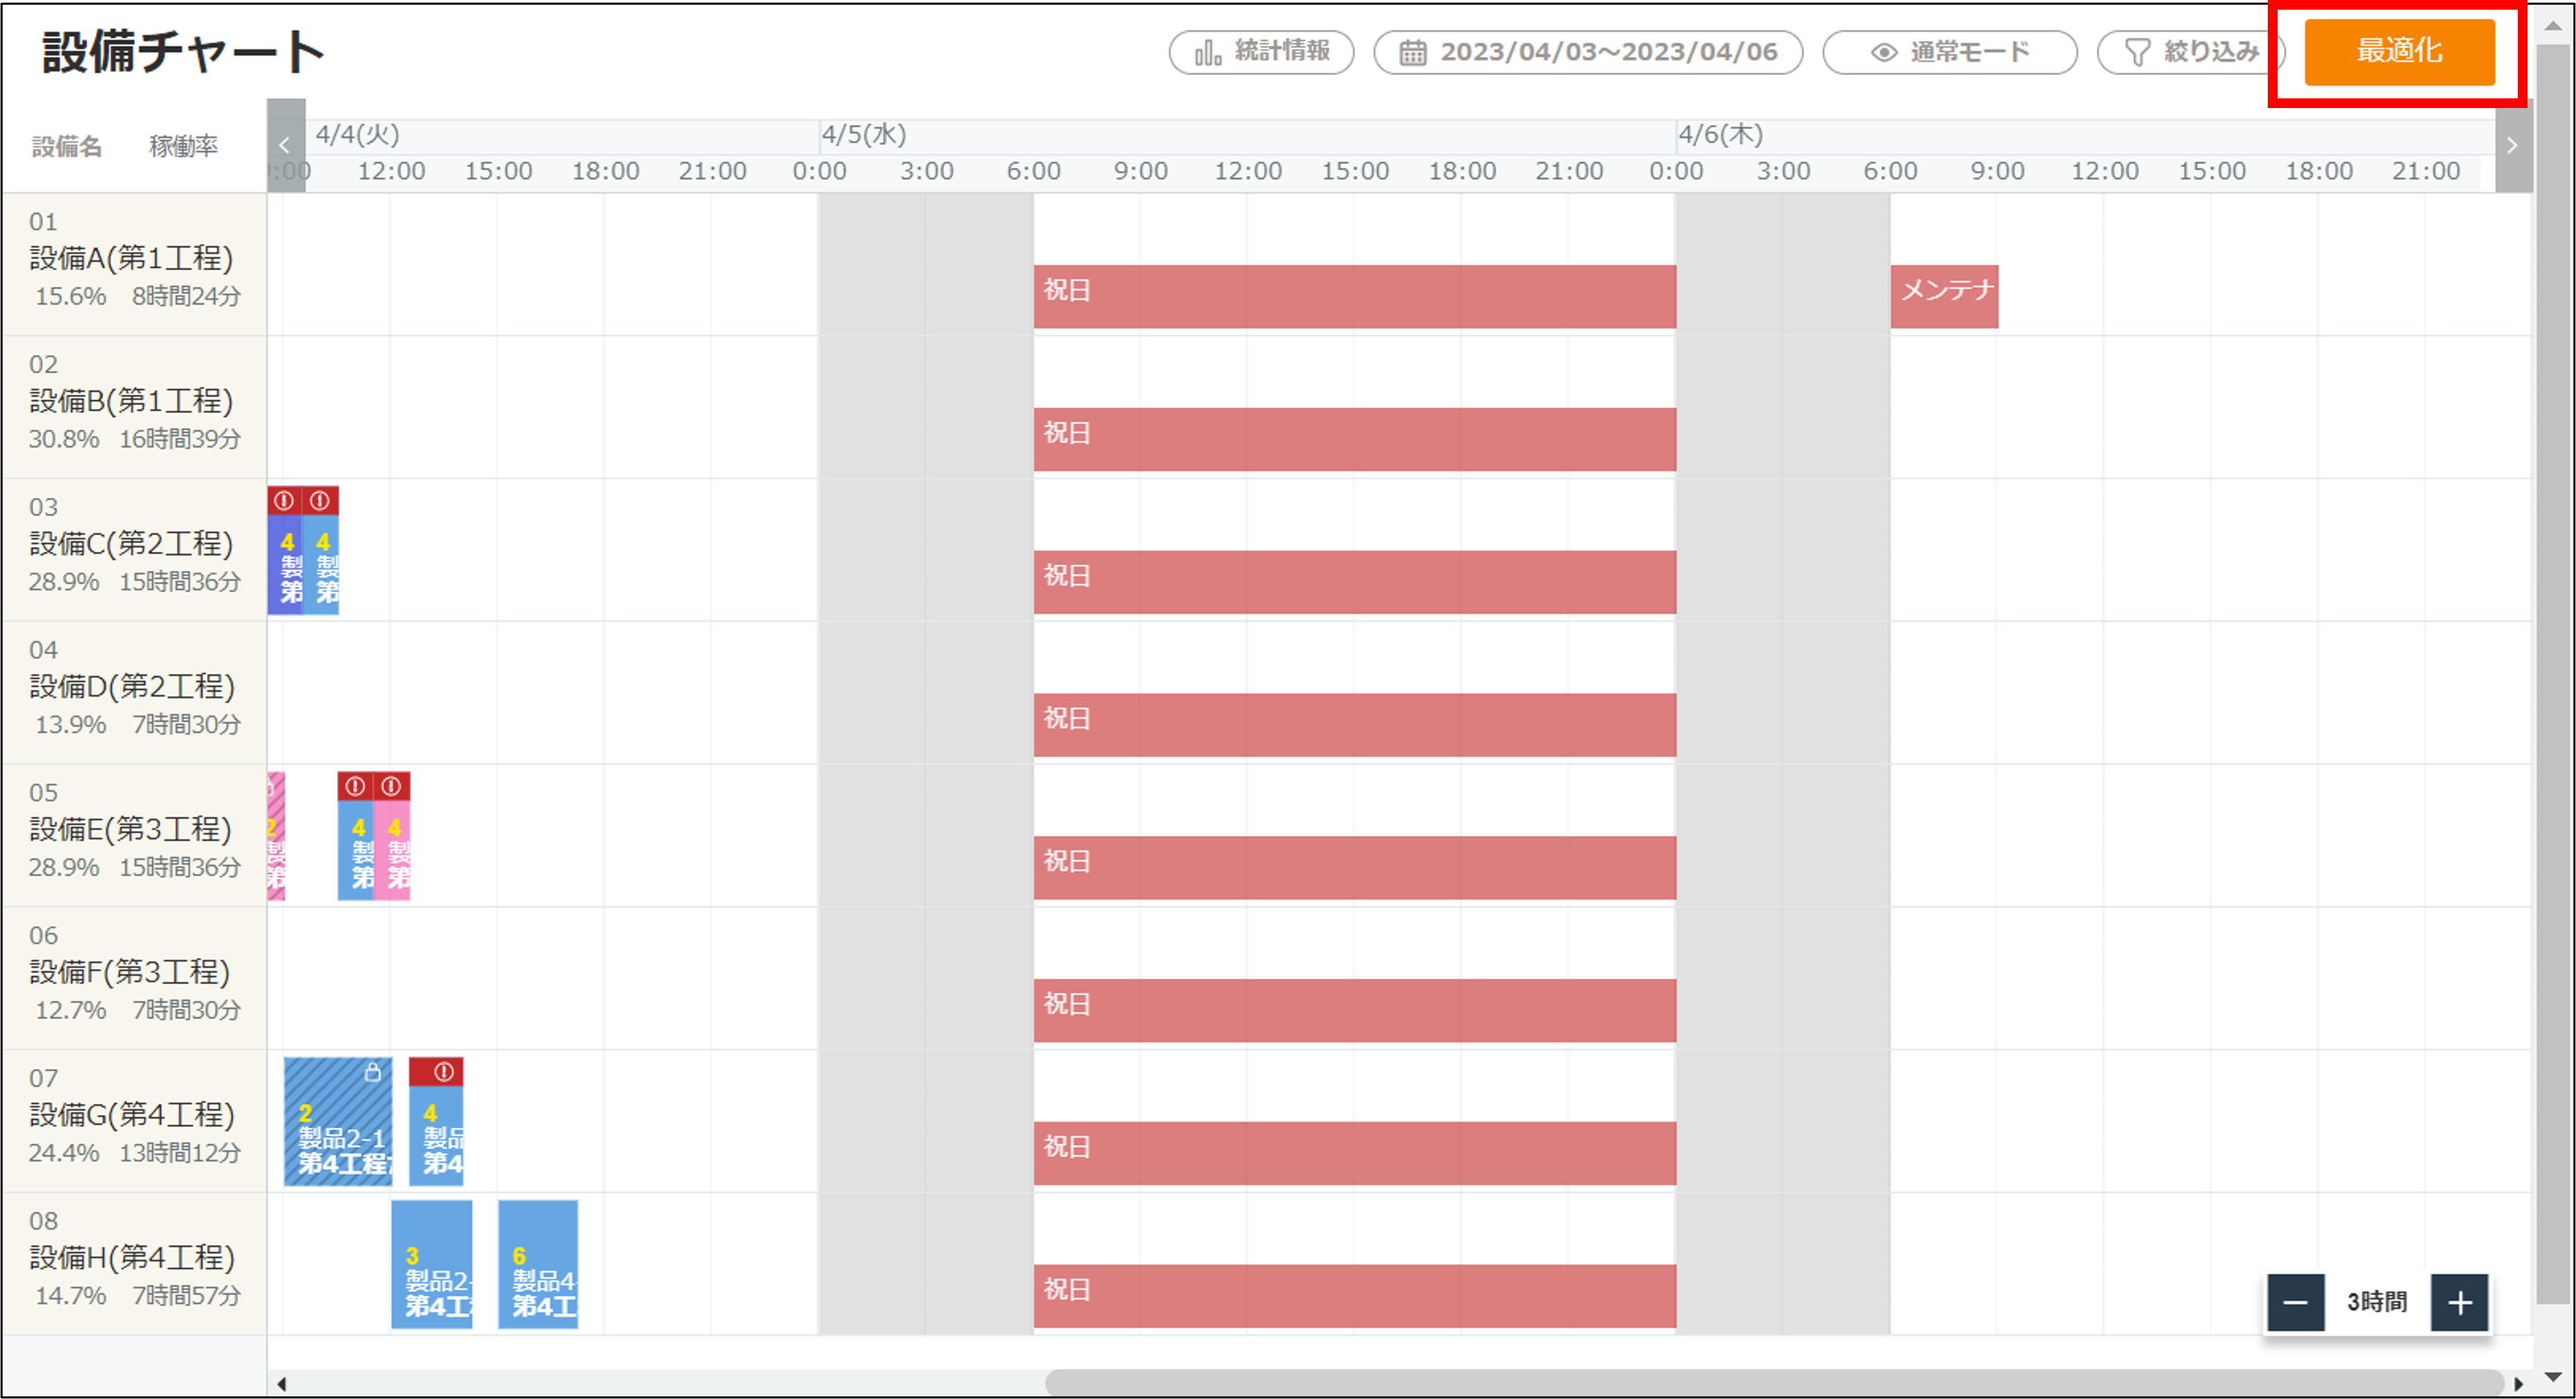
Task: Click warning icon on 設備E pink task
Action: [x=391, y=786]
